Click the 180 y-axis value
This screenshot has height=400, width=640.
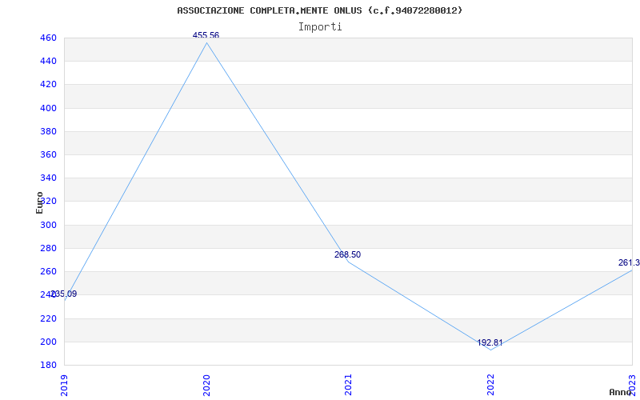click(48, 365)
